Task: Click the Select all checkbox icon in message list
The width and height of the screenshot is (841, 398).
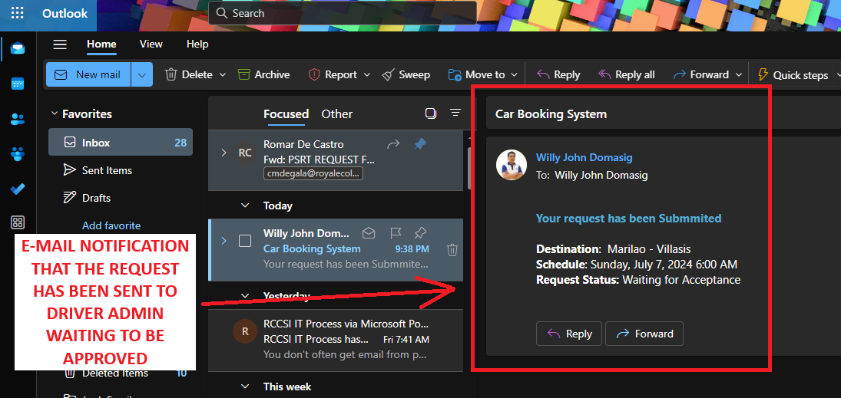Action: 430,113
